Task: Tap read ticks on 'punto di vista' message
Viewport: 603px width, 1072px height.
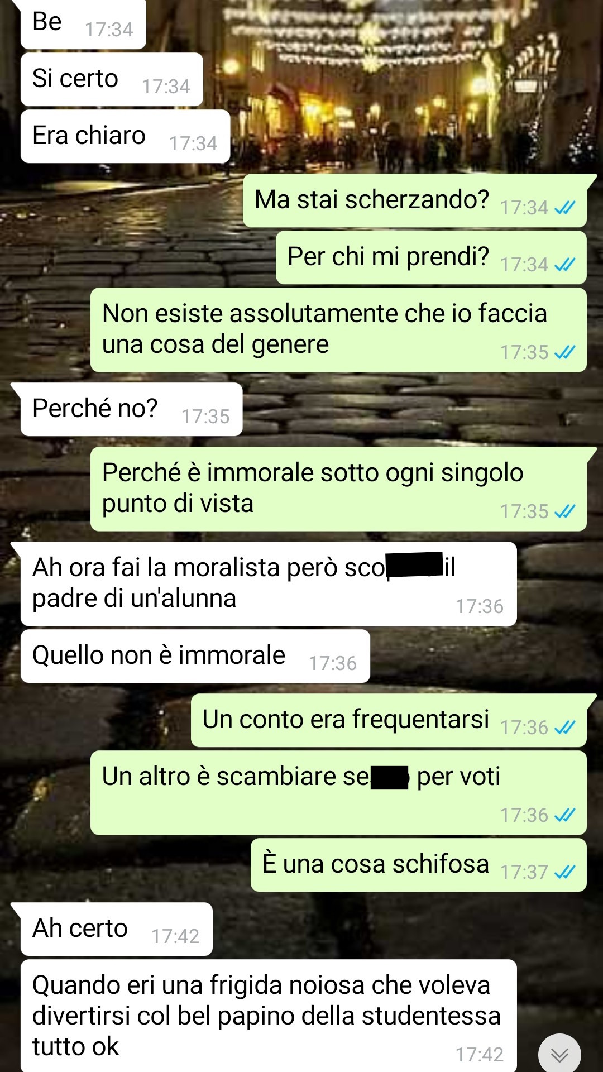Action: pyautogui.click(x=564, y=511)
